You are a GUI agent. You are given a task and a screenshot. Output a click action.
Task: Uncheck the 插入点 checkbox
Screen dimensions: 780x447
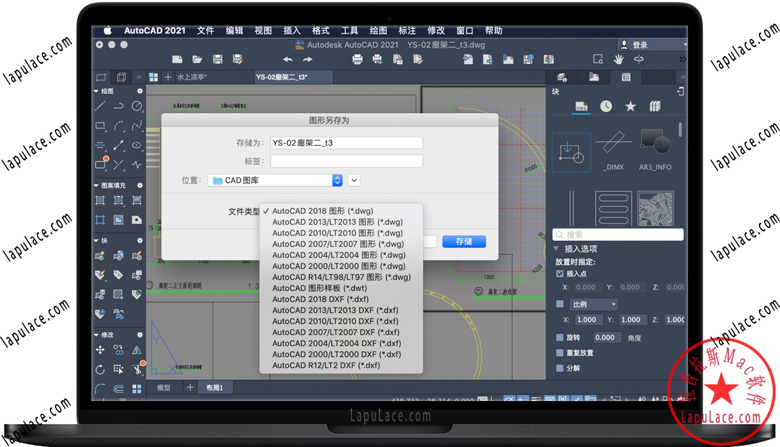560,274
